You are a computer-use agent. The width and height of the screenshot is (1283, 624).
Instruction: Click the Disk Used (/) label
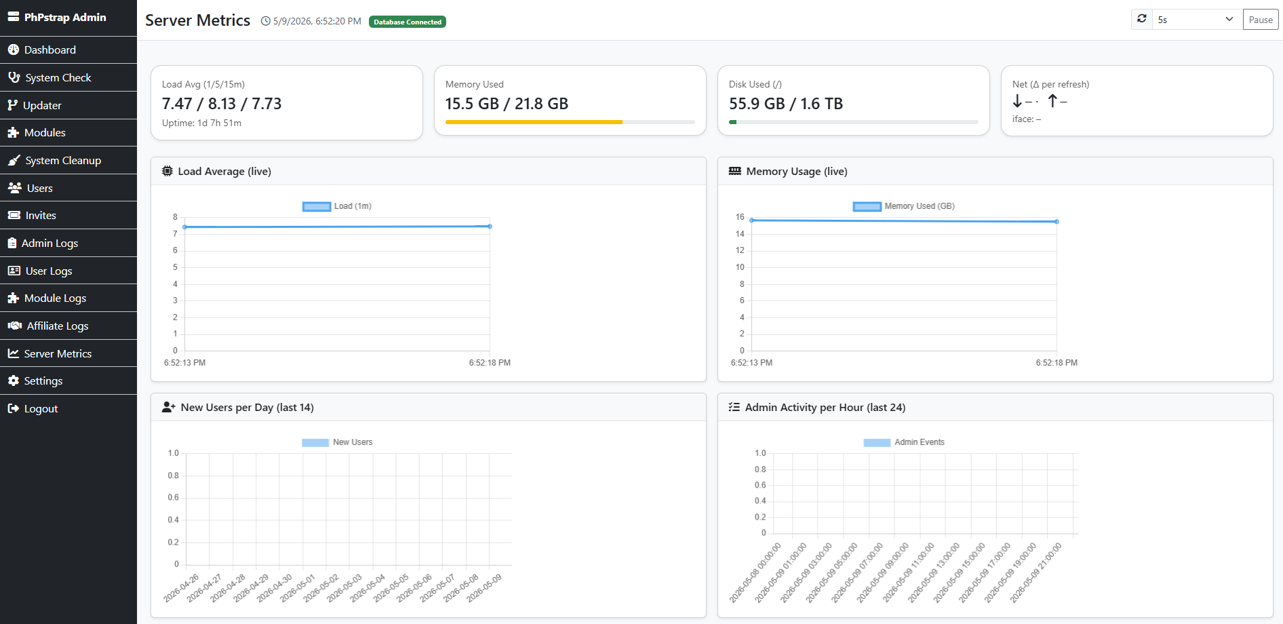(x=755, y=84)
